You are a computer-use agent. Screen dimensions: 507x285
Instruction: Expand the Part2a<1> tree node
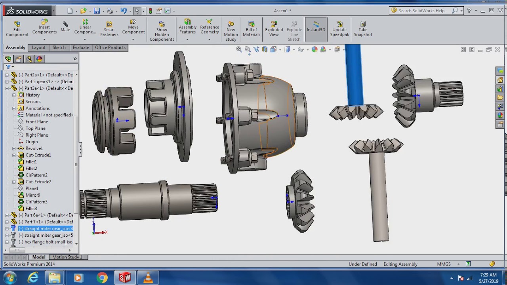(x=7, y=75)
